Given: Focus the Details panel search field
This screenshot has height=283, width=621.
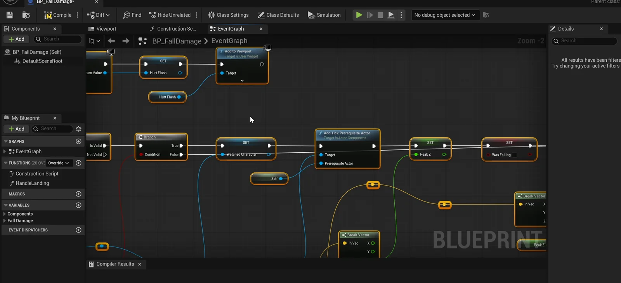Looking at the screenshot, I should tap(585, 41).
